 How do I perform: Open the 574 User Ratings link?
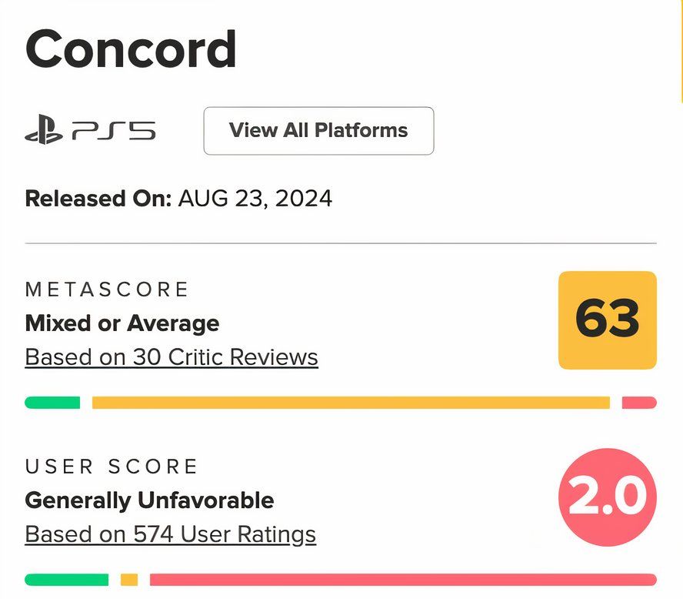171,534
